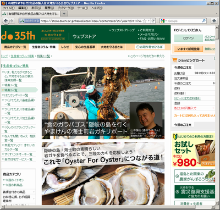Open 今週のイチオシ in the category list
Screen dimensions: 220x210
(x=14, y=180)
